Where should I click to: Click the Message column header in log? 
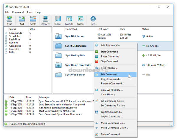(44, 97)
